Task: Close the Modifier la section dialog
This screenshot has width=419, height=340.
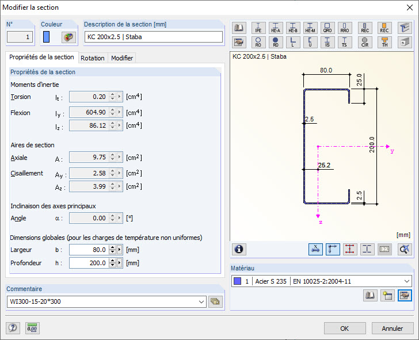Action: coord(410,7)
